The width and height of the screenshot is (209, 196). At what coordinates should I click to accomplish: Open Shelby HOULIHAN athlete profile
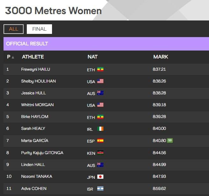[38, 81]
